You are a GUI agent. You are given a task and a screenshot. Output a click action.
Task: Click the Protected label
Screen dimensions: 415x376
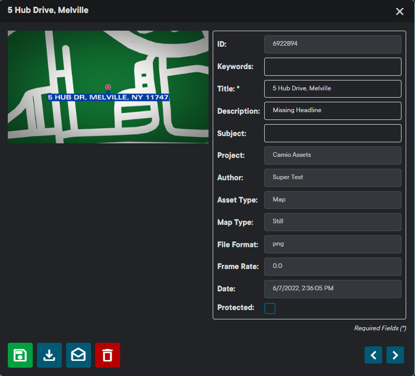pos(236,307)
